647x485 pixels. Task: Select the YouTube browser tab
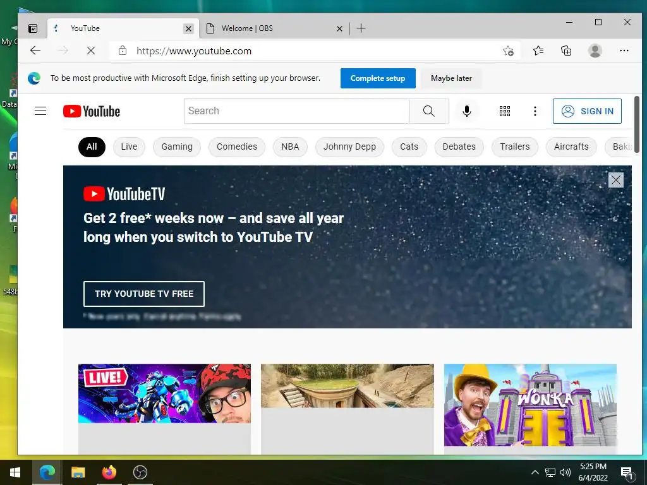pyautogui.click(x=123, y=28)
